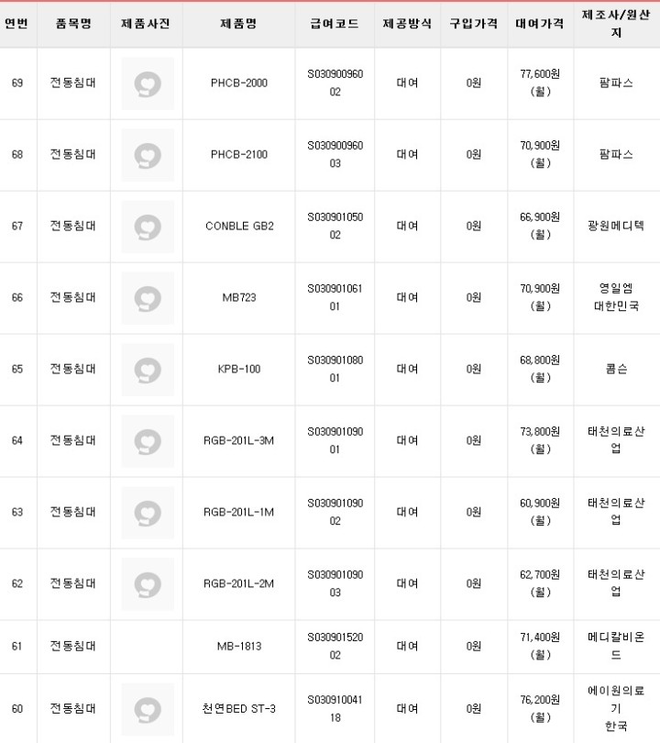660x743 pixels.
Task: Click the RGB-201L-1M product photo icon
Action: point(147,513)
